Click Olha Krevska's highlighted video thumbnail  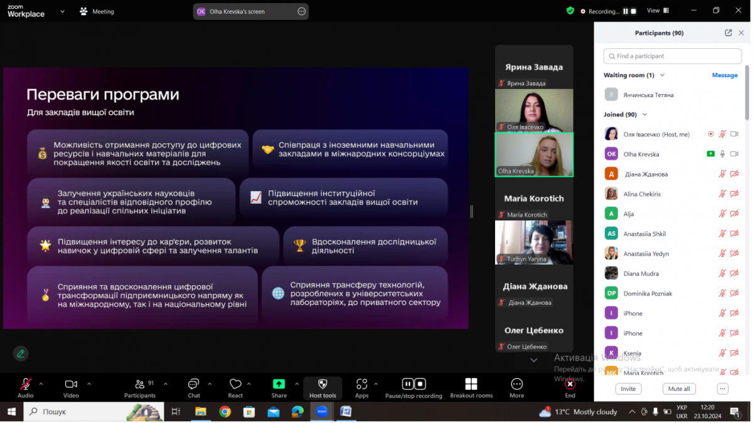tap(534, 155)
